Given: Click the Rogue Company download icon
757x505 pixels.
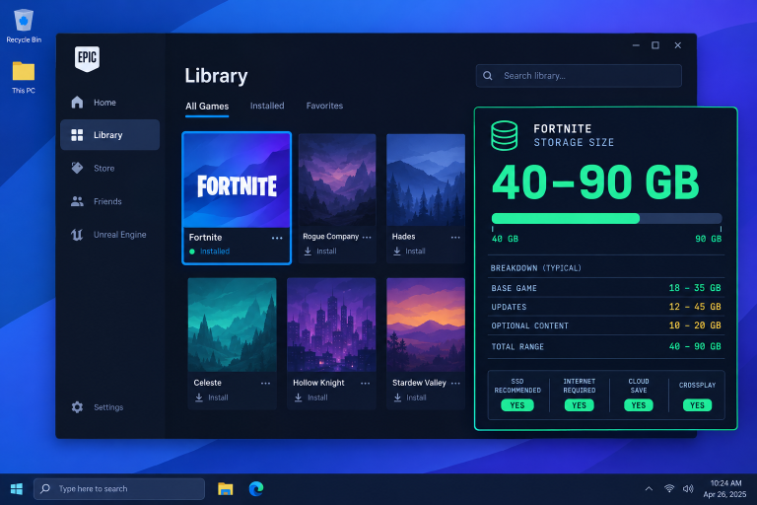Looking at the screenshot, I should coord(308,252).
